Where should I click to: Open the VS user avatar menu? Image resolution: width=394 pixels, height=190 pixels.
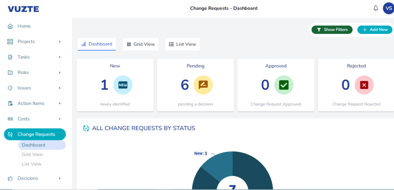click(388, 8)
